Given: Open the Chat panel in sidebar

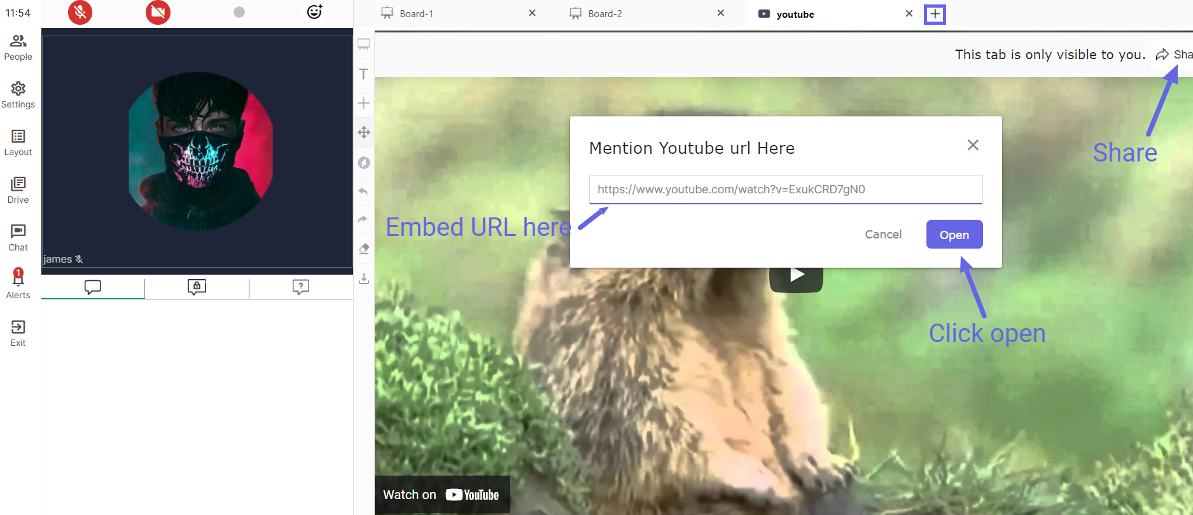Looking at the screenshot, I should pyautogui.click(x=18, y=238).
